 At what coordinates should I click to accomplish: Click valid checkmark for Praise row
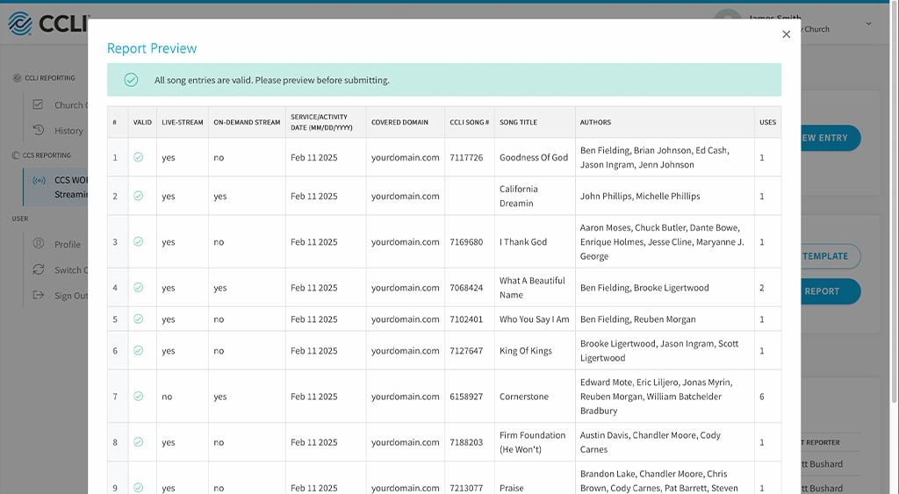click(x=138, y=488)
